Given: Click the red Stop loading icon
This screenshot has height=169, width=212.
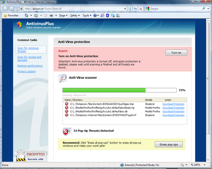Looking at the screenshot, I should point(141,9).
